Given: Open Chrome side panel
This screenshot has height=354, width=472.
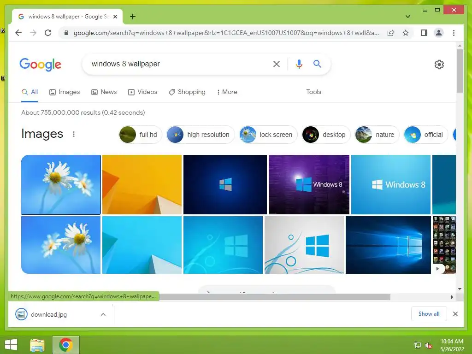Looking at the screenshot, I should point(424,33).
